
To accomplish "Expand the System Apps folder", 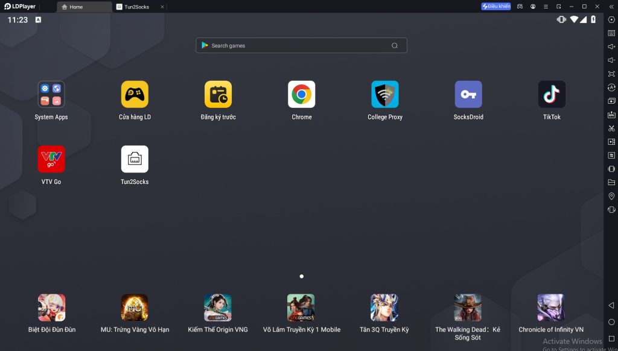I will coord(51,95).
